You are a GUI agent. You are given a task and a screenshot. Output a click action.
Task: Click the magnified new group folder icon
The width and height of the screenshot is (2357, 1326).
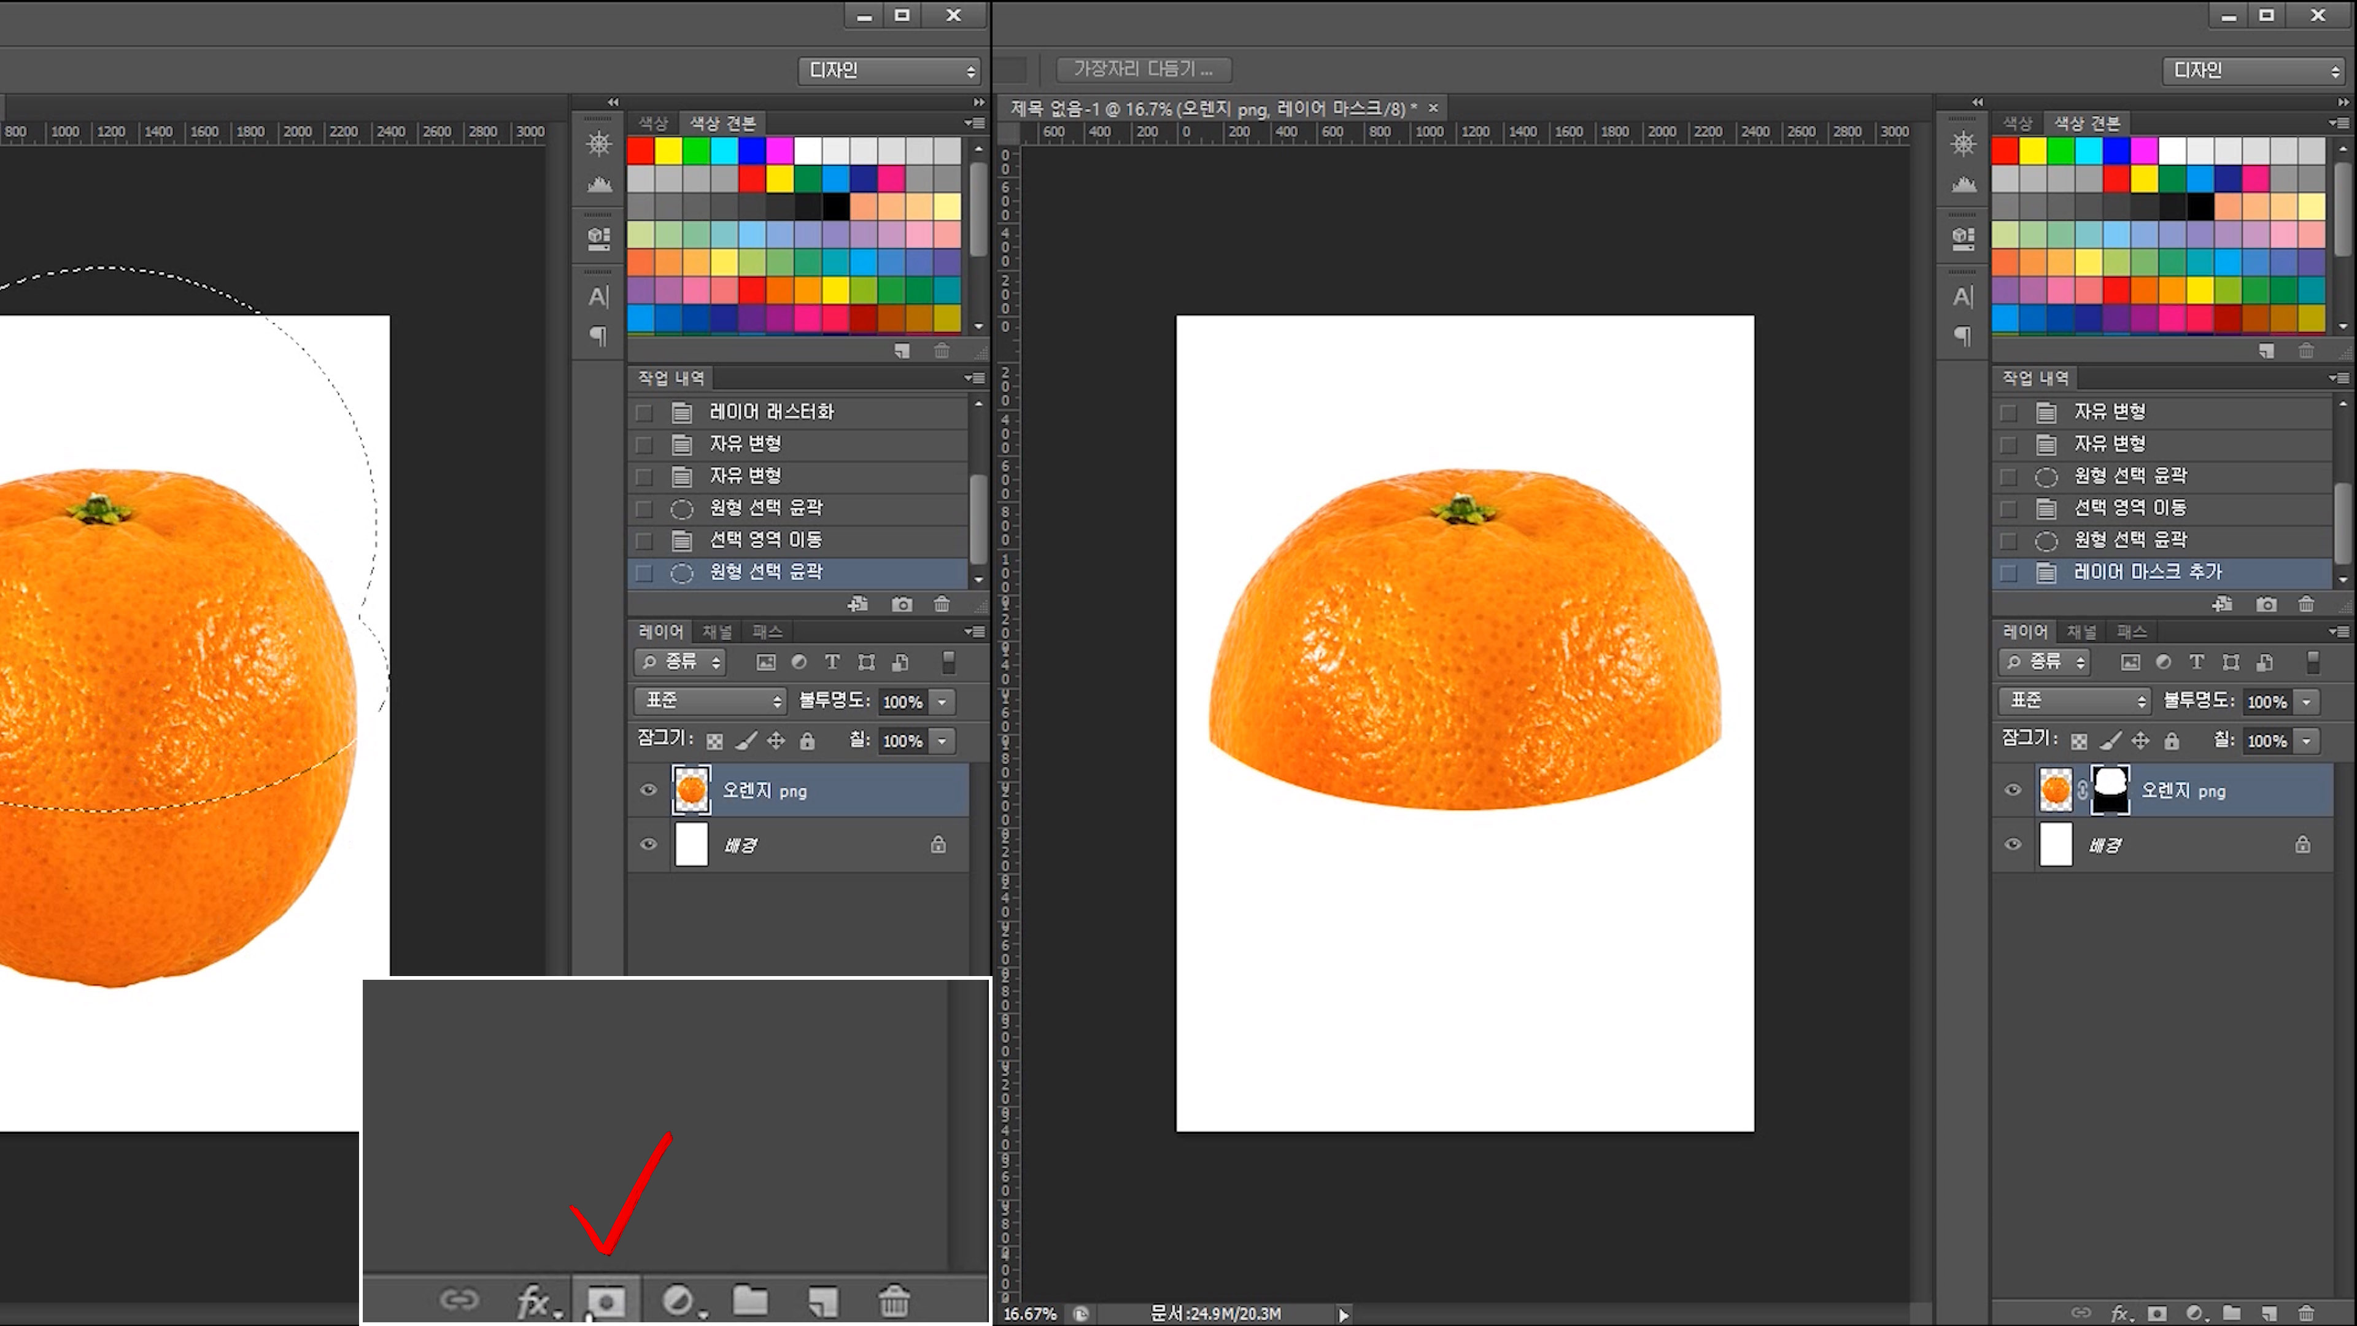point(750,1300)
